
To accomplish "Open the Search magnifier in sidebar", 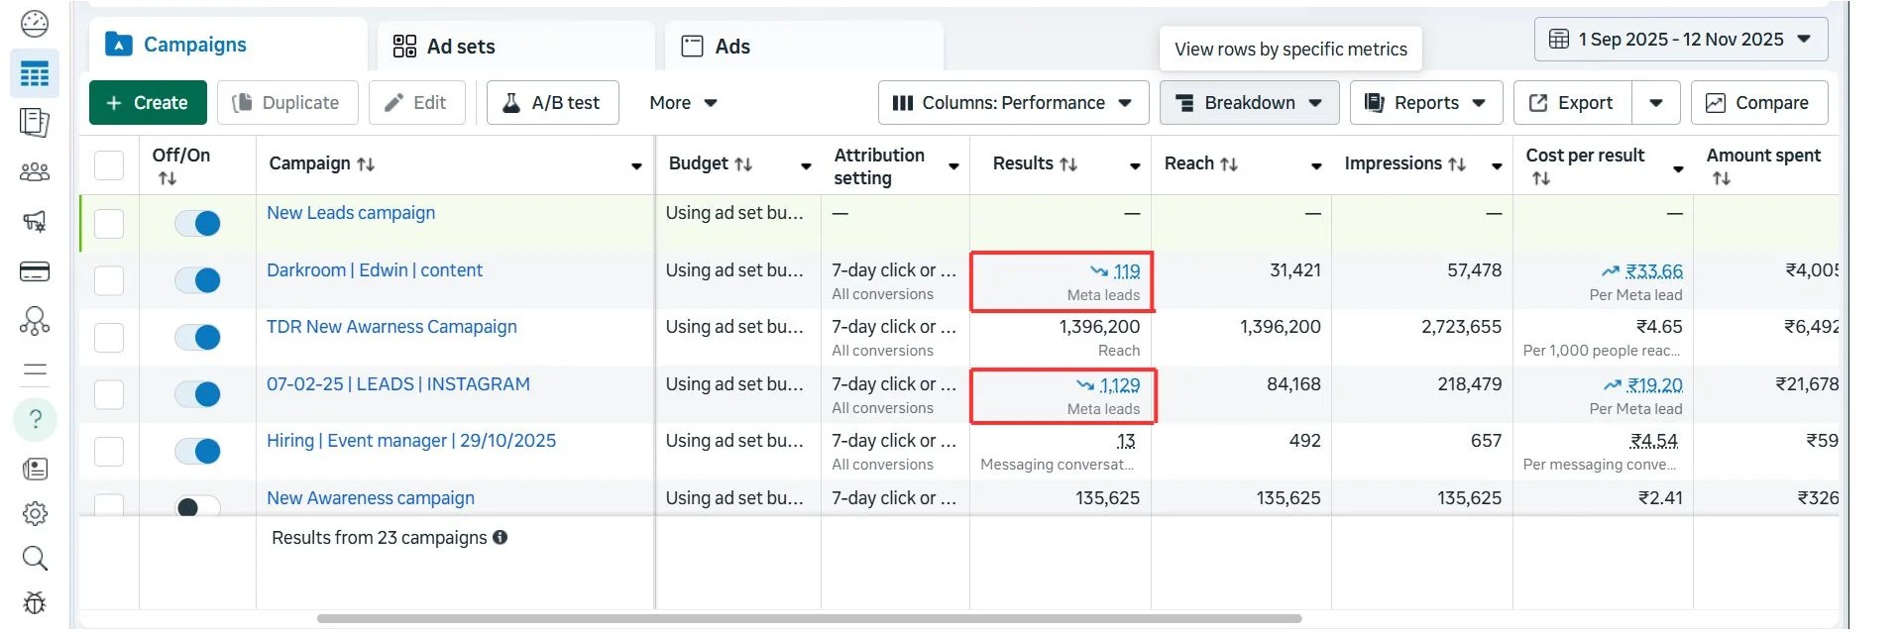I will coord(35,559).
